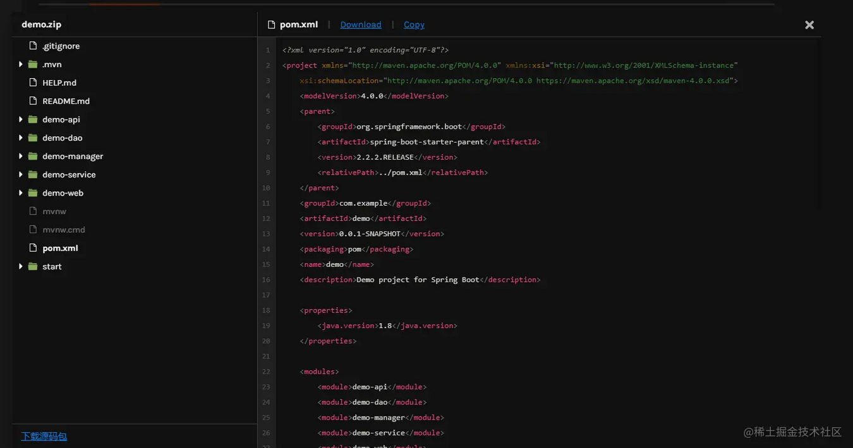Click module demo-manager on line 25
Viewport: 853px width, 448px height.
[x=378, y=417]
